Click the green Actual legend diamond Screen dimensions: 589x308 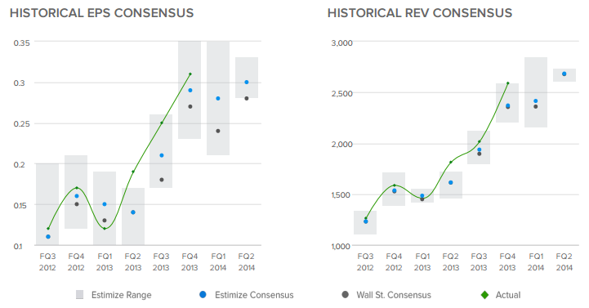(485, 295)
